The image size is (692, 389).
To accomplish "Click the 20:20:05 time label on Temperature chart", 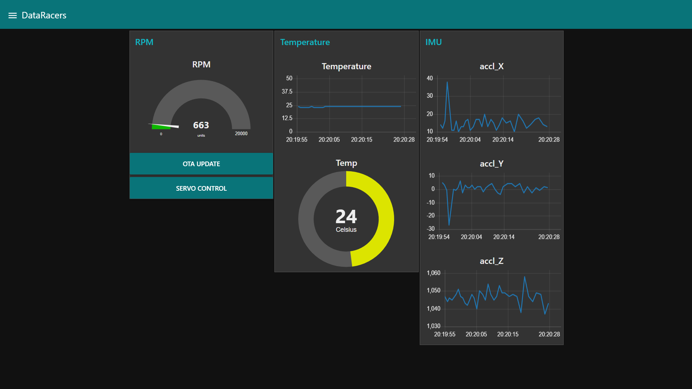I will point(329,140).
